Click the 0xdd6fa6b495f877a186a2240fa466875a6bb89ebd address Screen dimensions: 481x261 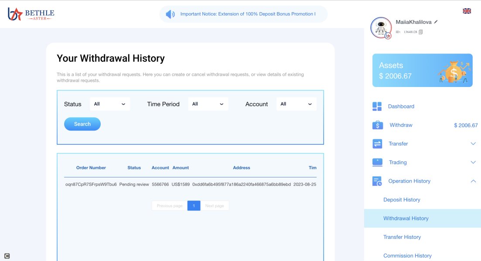coord(242,184)
